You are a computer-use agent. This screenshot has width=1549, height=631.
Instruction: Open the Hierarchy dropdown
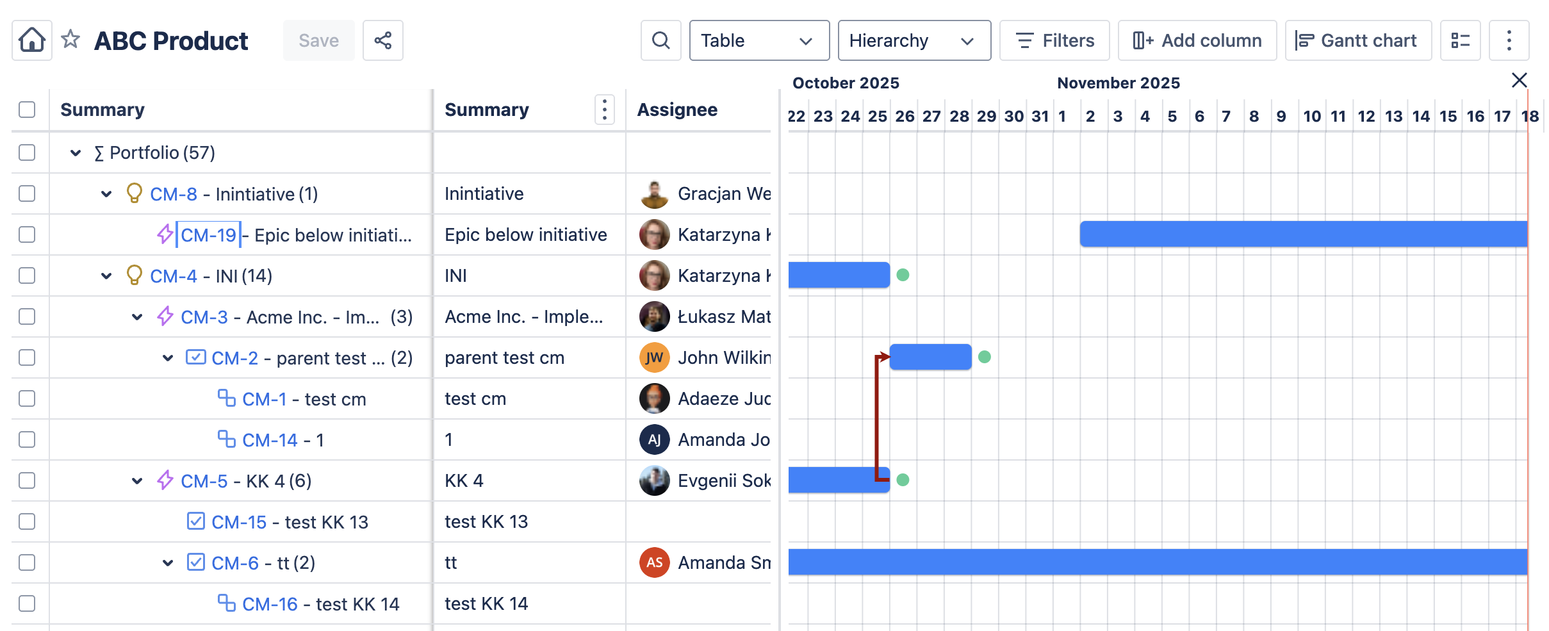(914, 40)
